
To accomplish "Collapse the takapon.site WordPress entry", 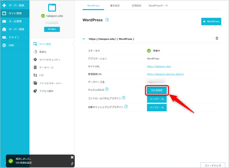I will tap(84, 39).
